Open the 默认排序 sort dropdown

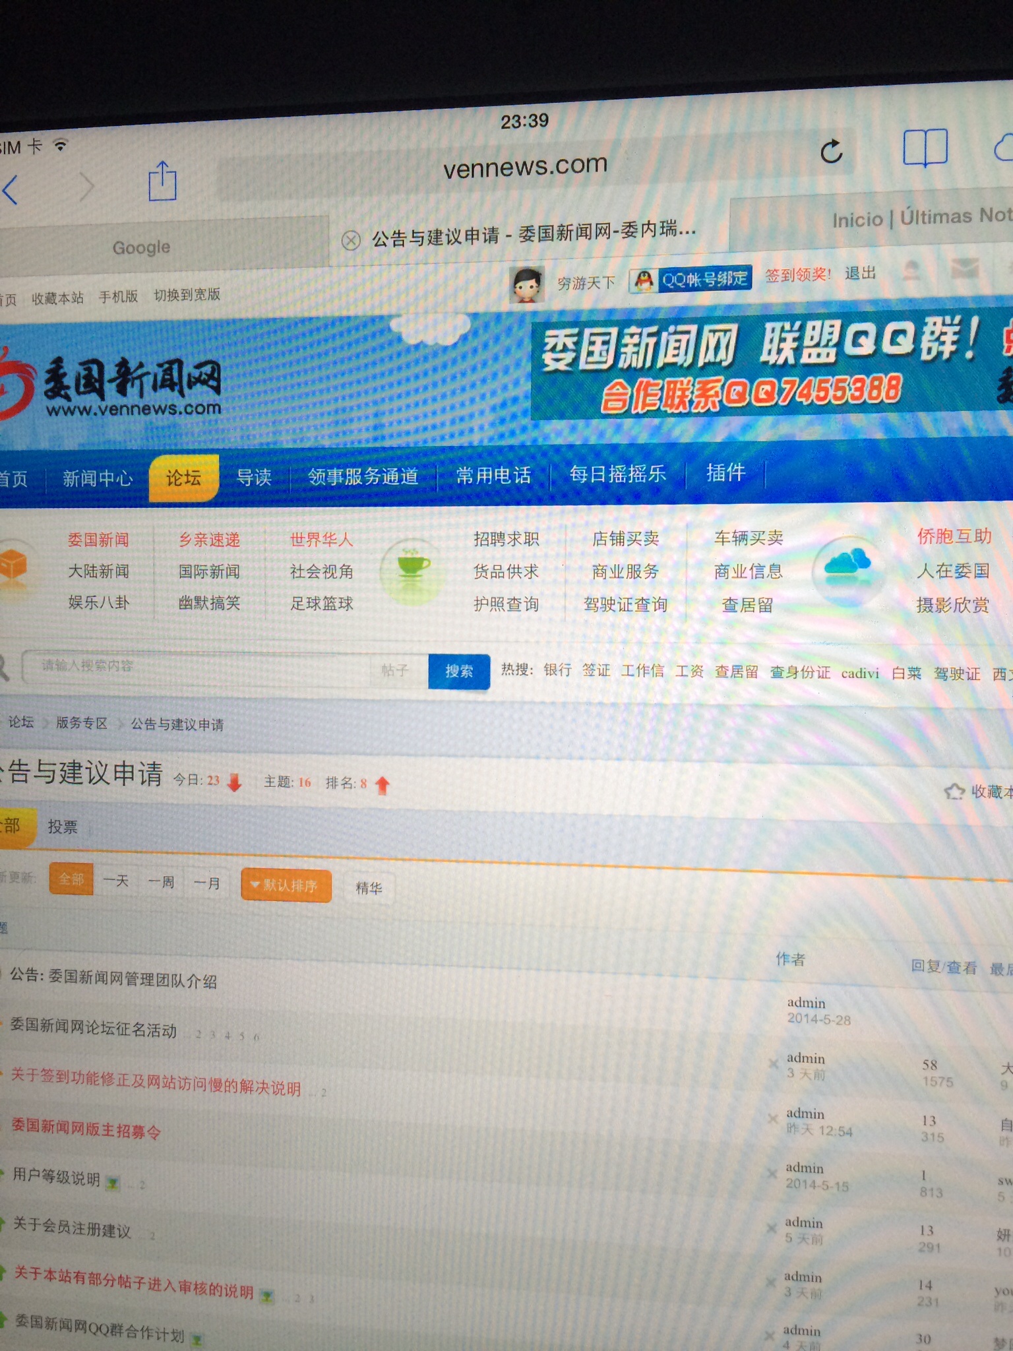click(286, 885)
